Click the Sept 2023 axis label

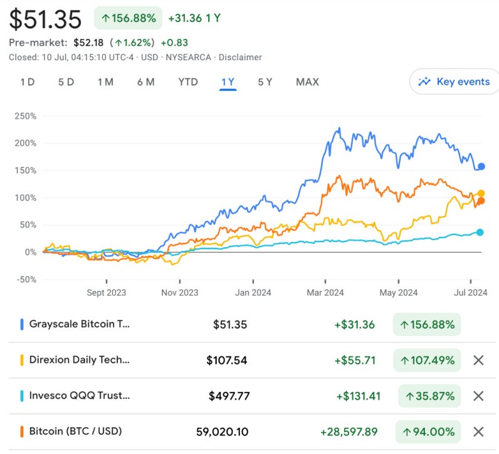(107, 293)
